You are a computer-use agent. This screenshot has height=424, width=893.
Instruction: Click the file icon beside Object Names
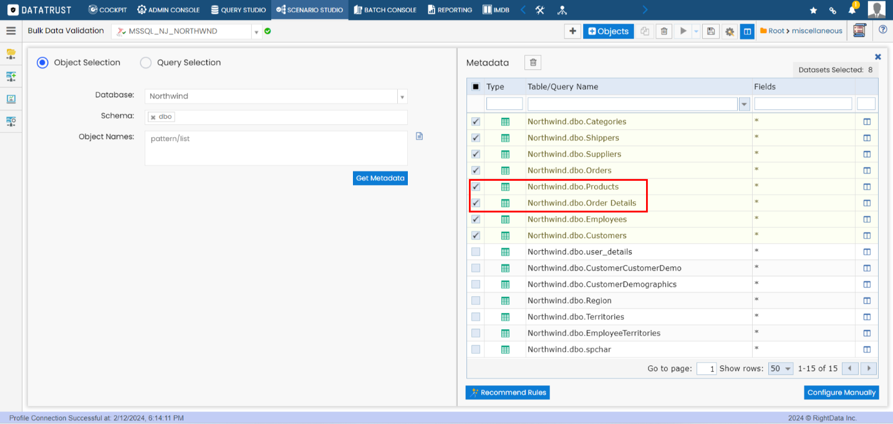[419, 136]
